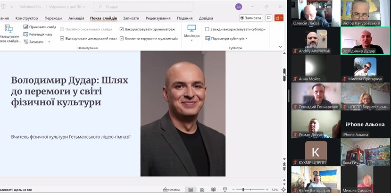Click the Hide Slide (Приховати слайд) icon
This screenshot has height=193, width=391.
pos(26,27)
